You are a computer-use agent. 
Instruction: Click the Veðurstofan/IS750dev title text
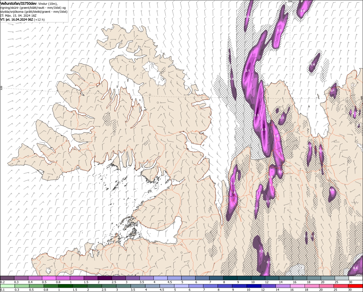(18, 3)
